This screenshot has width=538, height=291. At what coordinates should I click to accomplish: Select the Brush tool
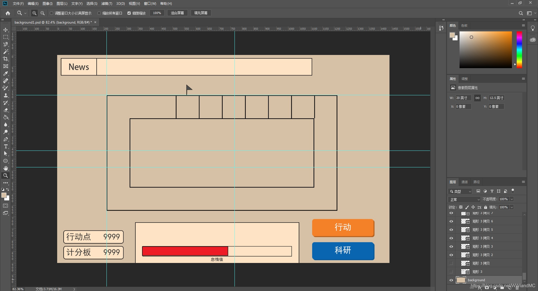(x=6, y=88)
